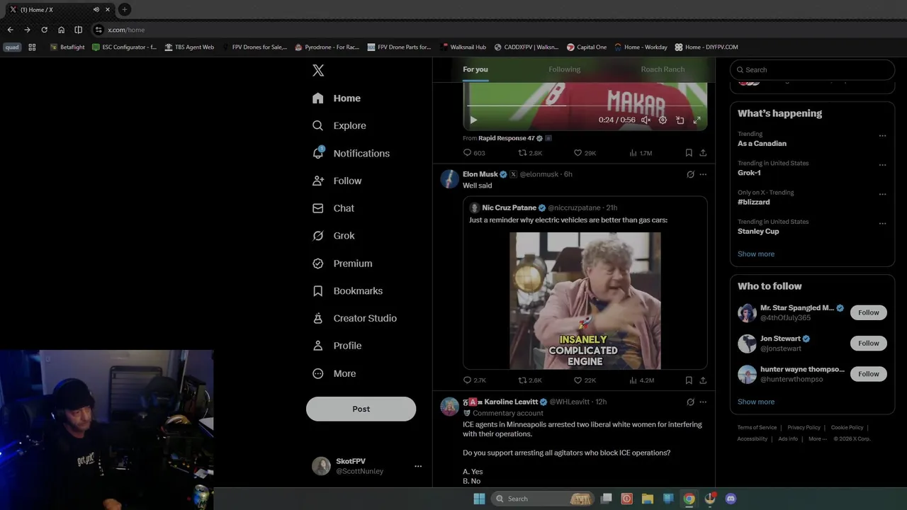
Task: Click the Post button
Action: 361,409
